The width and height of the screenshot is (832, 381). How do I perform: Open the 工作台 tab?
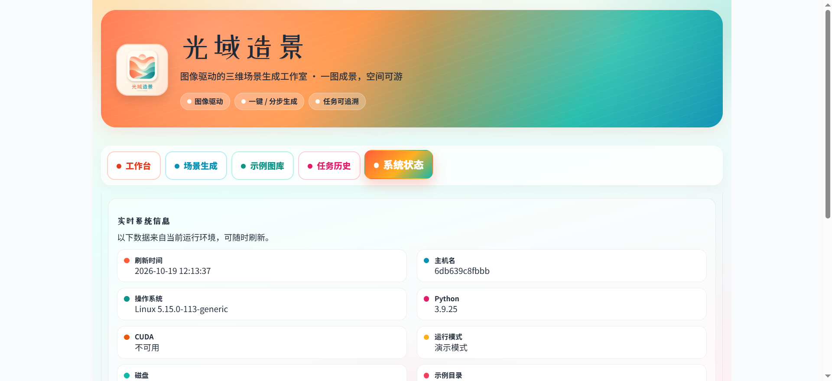pyautogui.click(x=134, y=166)
